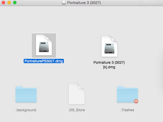The image size is (163, 122).
Task: Click the .DS_Store file name label
Action: [77, 110]
